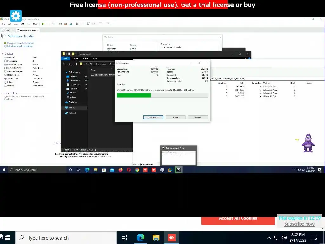Click Downloads in the Explorer address path
The height and width of the screenshot is (244, 325).
click(101, 64)
